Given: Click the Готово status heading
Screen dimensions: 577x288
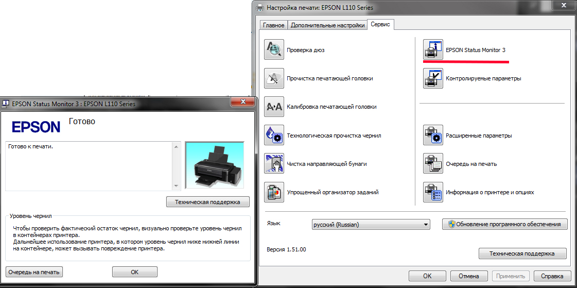Looking at the screenshot, I should 82,121.
